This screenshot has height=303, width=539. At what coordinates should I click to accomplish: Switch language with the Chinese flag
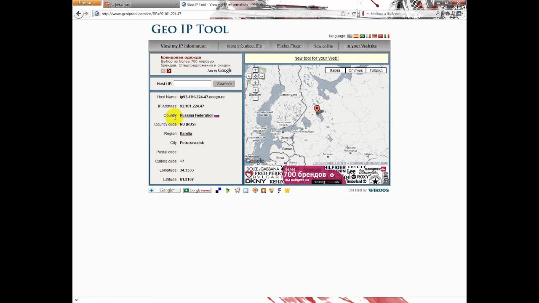coord(381,36)
